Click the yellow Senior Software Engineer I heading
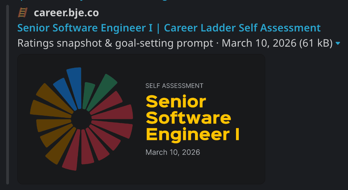This screenshot has width=348, height=190. coord(192,118)
